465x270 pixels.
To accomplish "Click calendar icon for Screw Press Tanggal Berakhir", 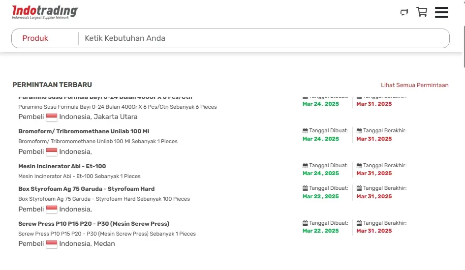I will (x=359, y=223).
